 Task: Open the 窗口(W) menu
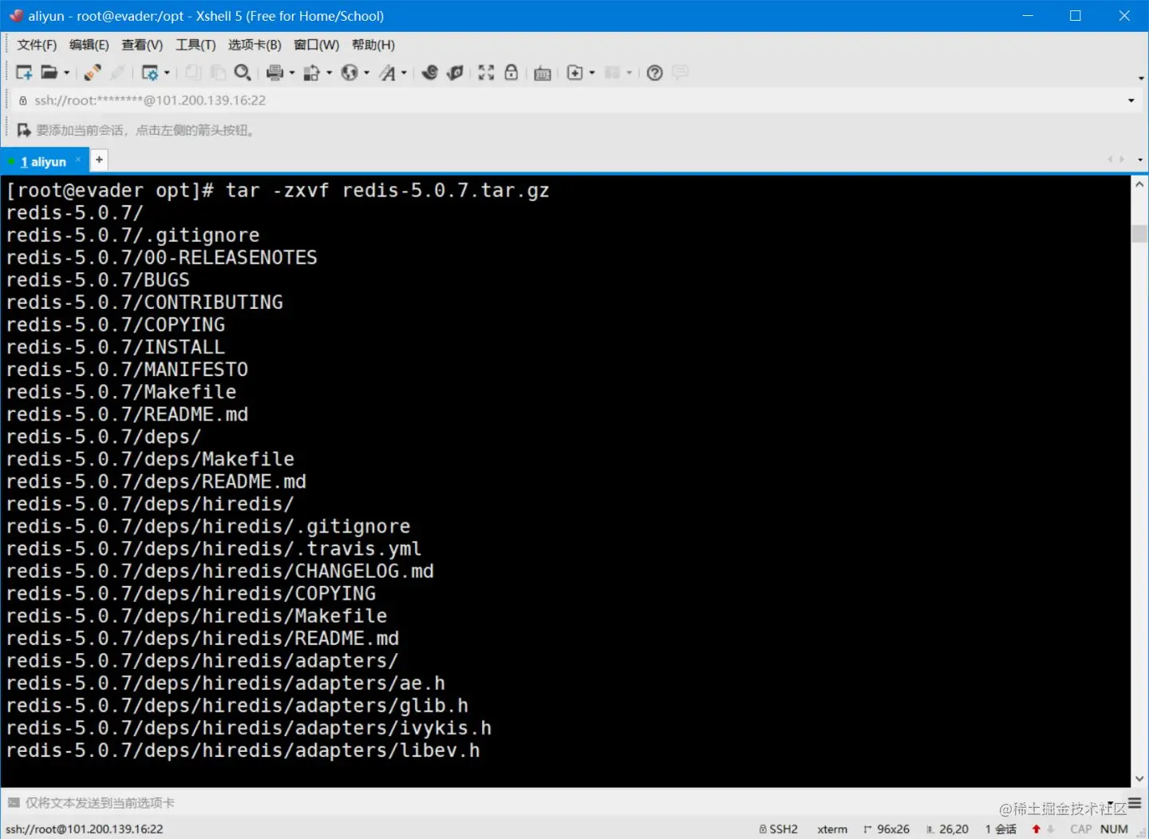(x=316, y=45)
